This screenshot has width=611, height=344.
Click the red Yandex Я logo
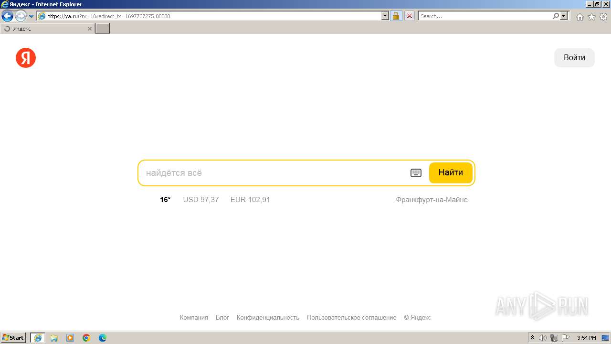click(x=26, y=58)
